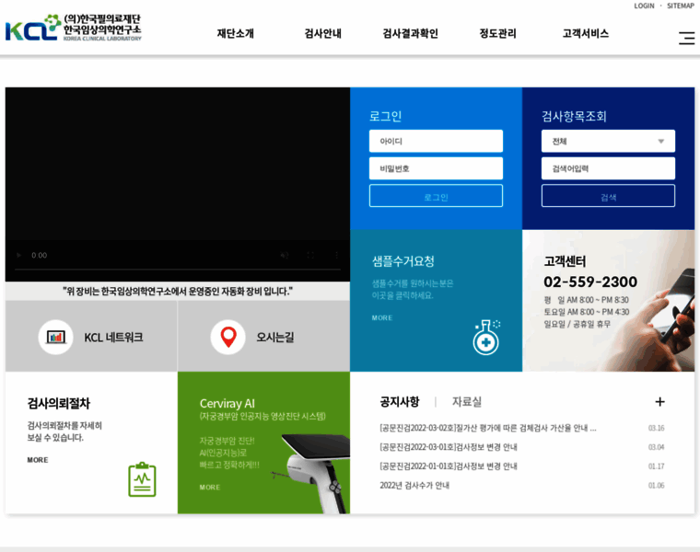Open the 정도관리 menu
This screenshot has height=552, width=700.
tap(497, 33)
